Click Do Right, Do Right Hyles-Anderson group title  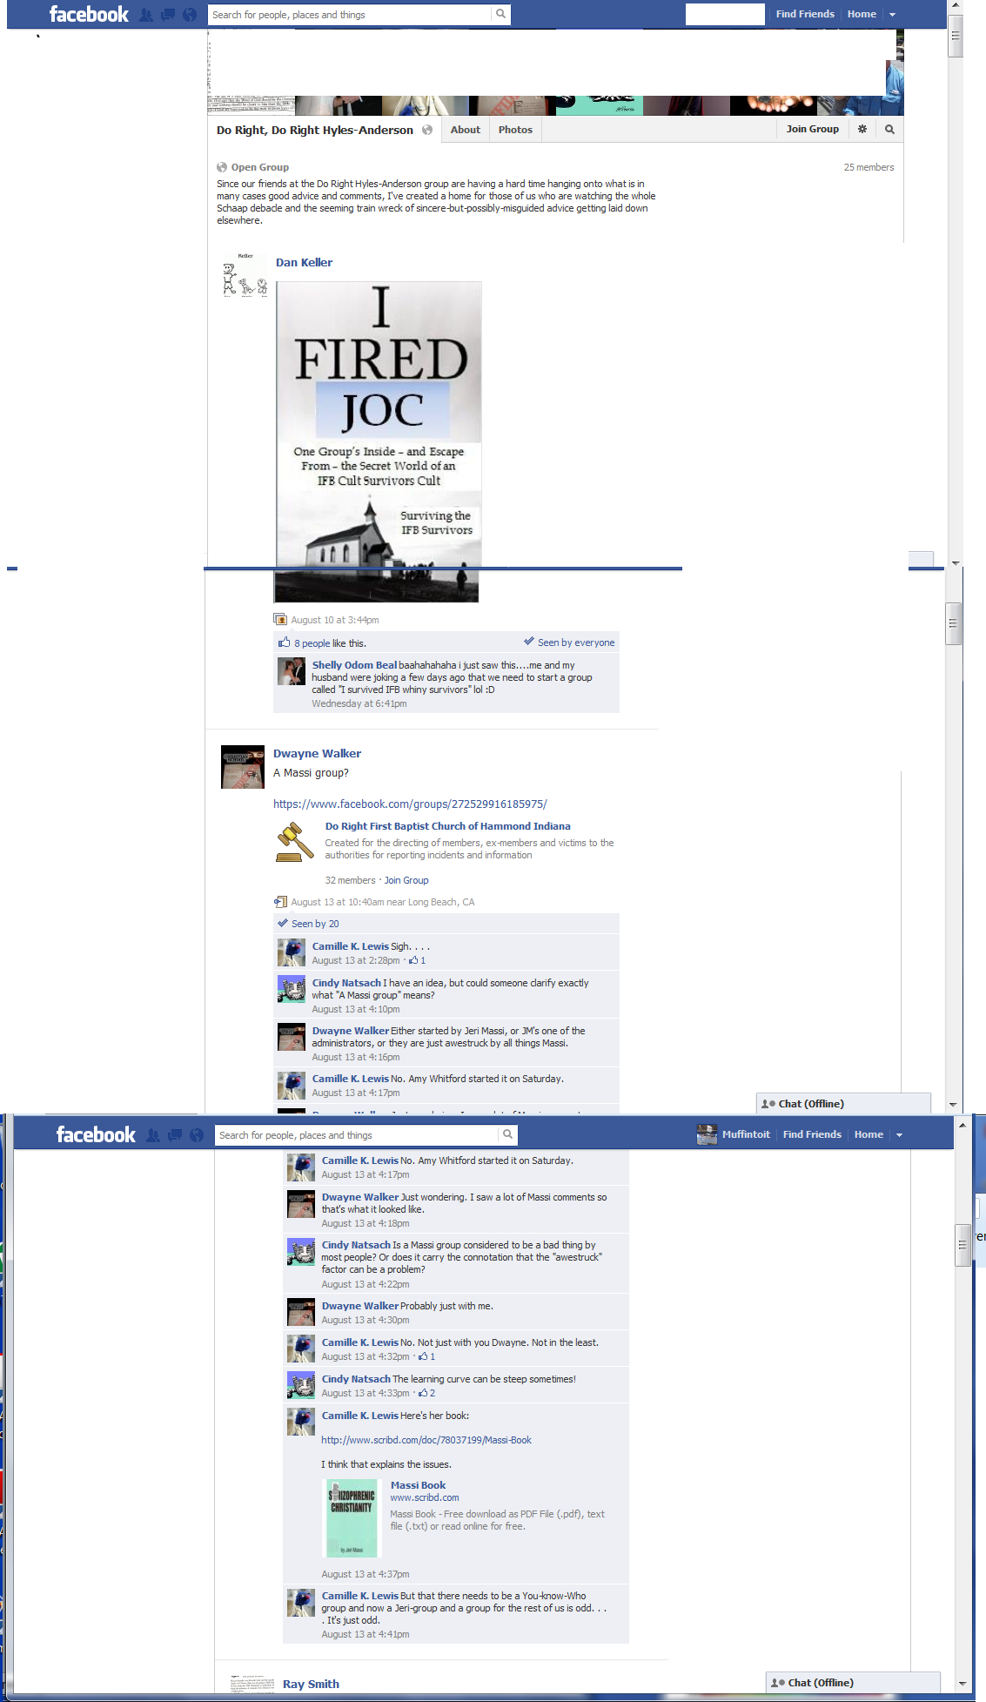point(315,130)
